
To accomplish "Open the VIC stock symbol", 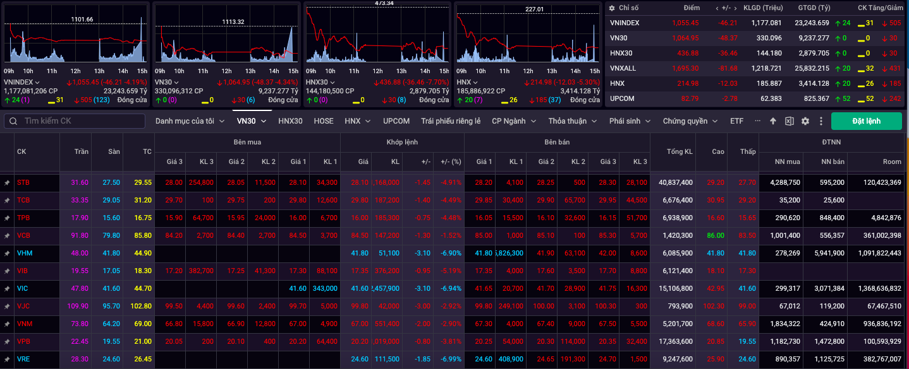I will click(23, 288).
